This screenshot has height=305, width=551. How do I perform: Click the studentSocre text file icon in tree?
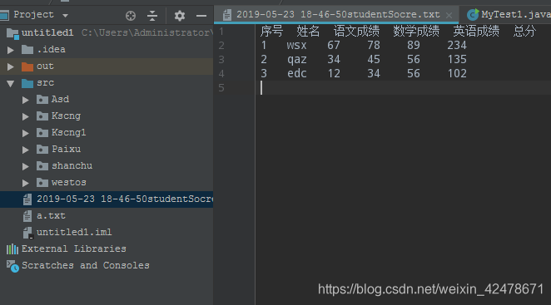[27, 199]
